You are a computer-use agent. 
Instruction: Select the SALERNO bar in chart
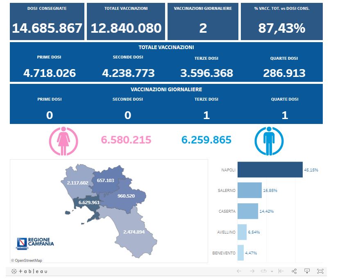point(249,190)
